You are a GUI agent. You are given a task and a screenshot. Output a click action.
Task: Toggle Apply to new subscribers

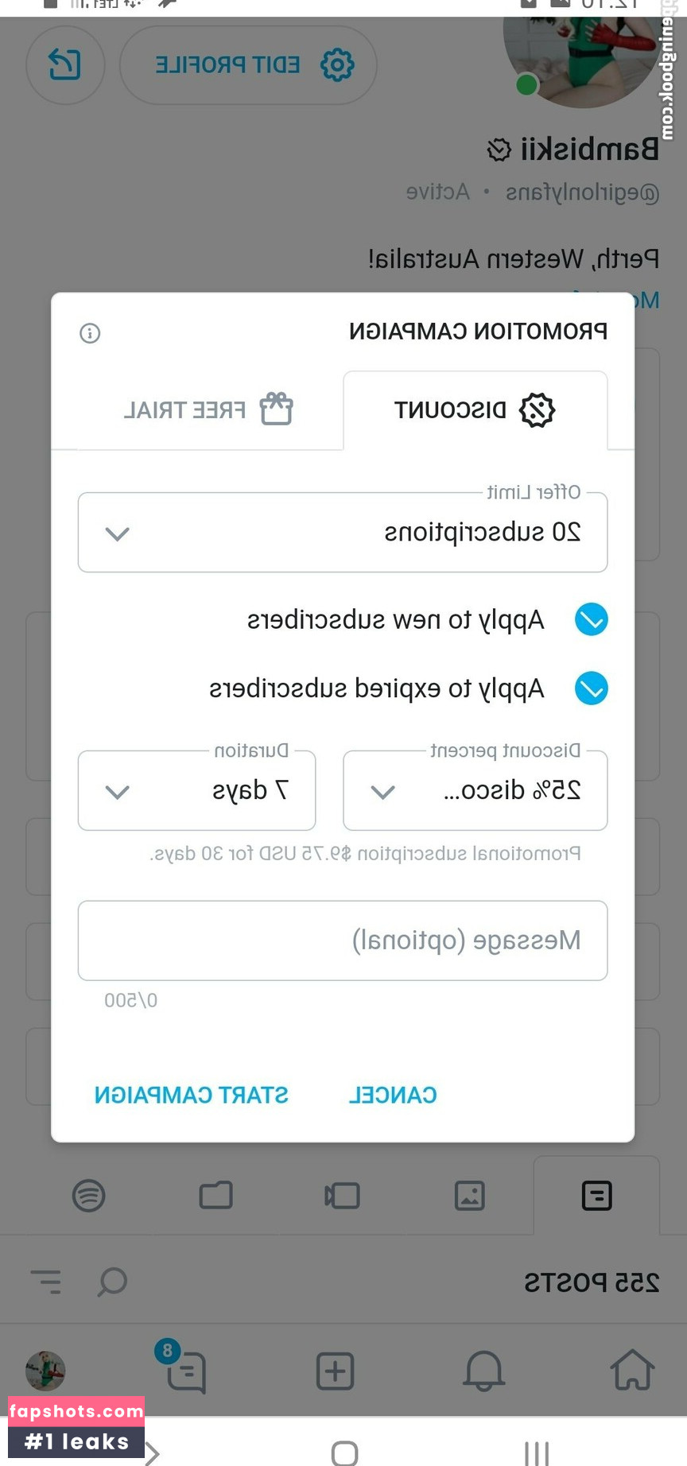click(591, 619)
